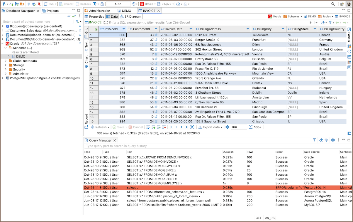Open the search magnifier in the top toolbar
Screen dimensions: 353x222
[333, 4]
